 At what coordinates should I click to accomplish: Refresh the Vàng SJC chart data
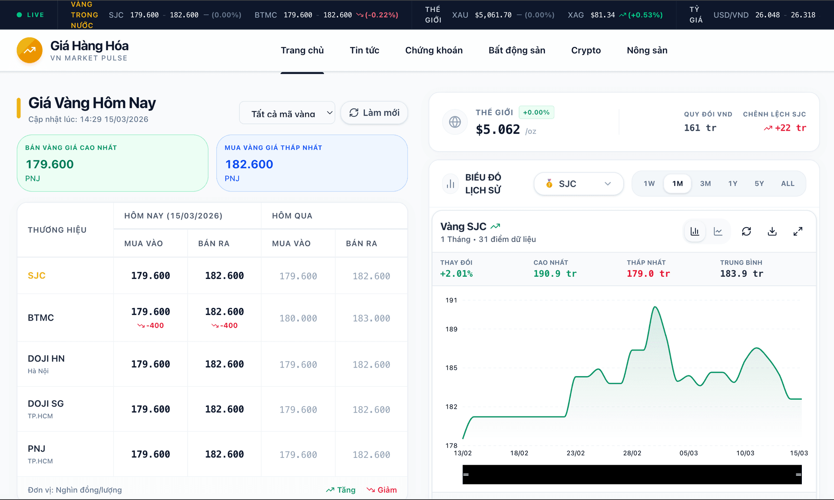click(x=747, y=232)
